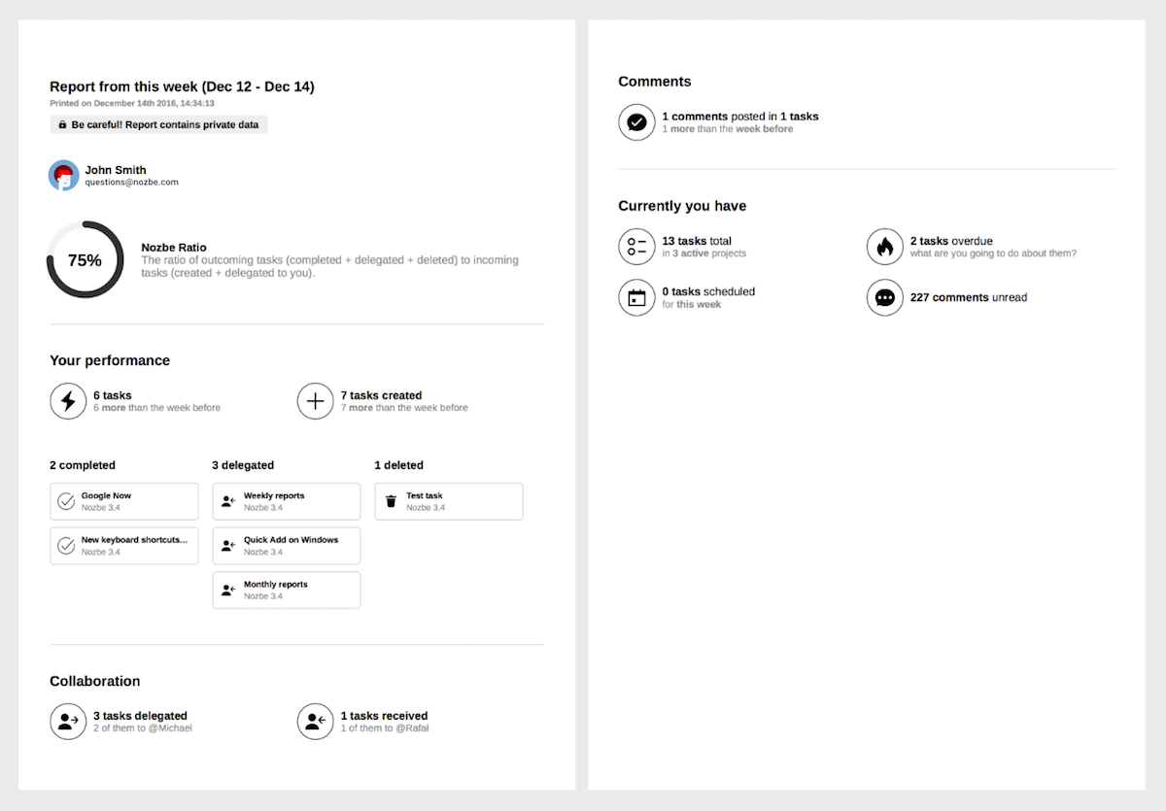Open the Monthly reports task title
This screenshot has width=1166, height=811.
[276, 585]
